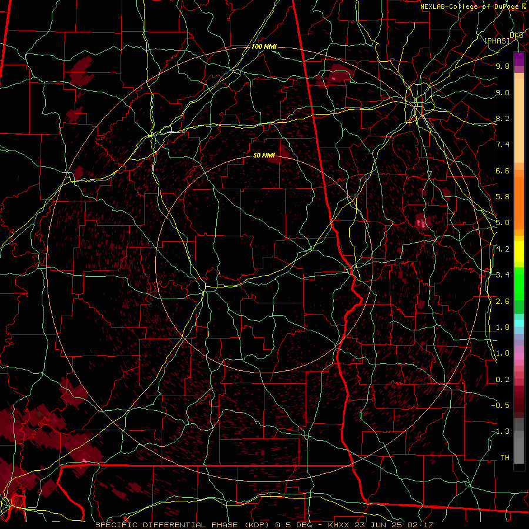Click the 02:17 timestamp in caption
Viewport: 529px width, 529px height.
[x=420, y=525]
